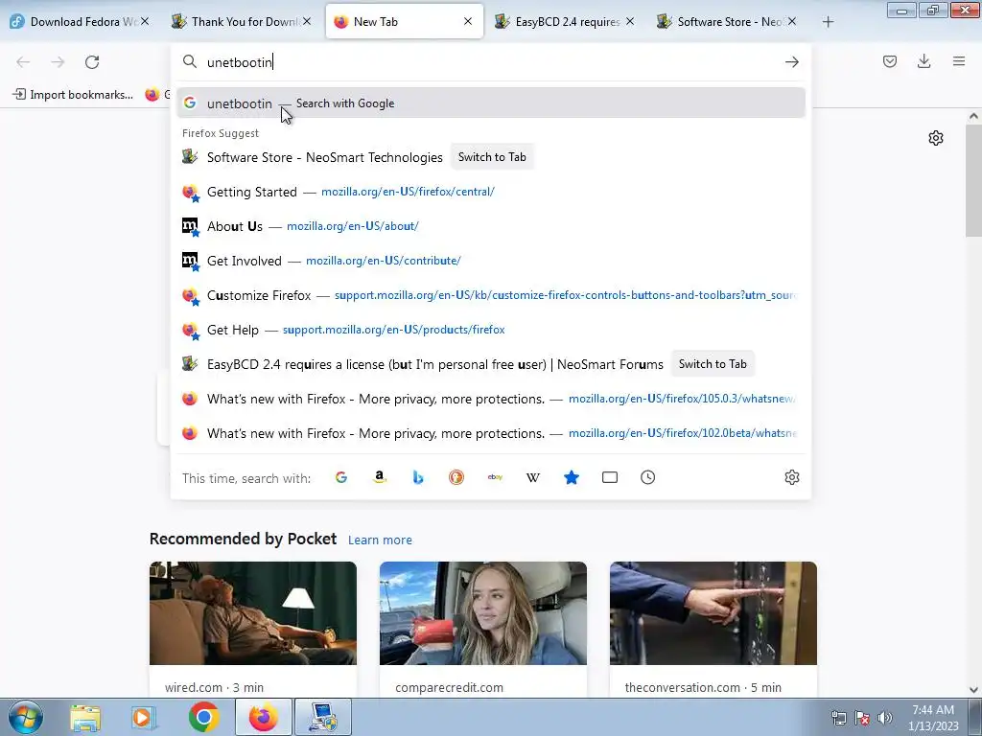Open the installer program taskbar icon

(x=323, y=717)
